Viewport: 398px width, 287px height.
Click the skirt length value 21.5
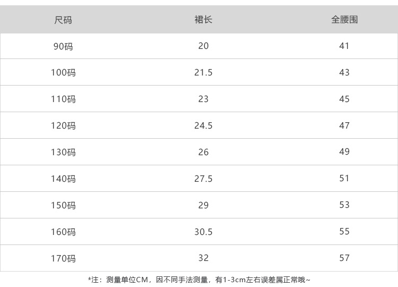pos(203,72)
